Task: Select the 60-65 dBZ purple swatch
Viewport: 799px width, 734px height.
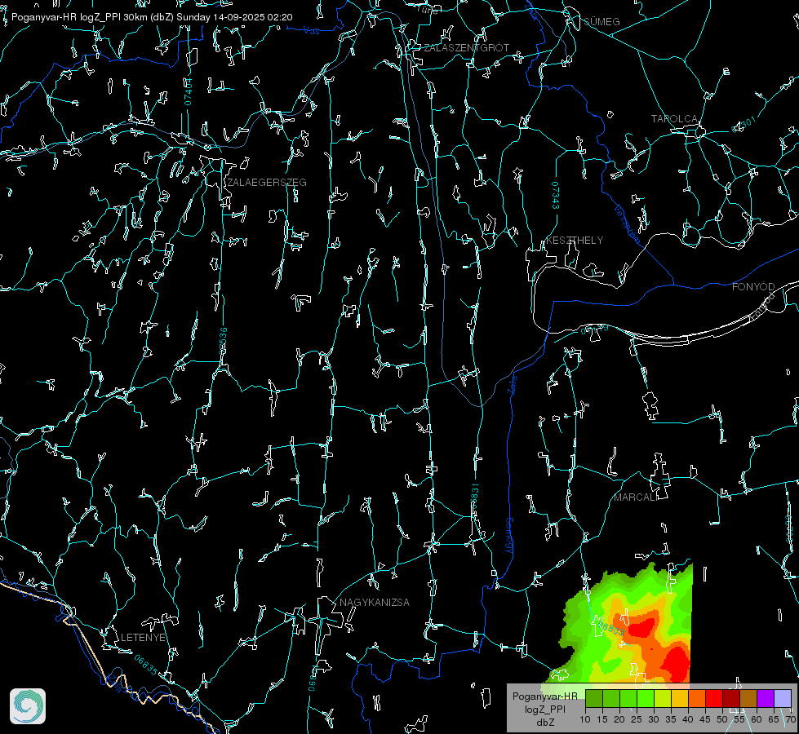Action: tap(766, 698)
